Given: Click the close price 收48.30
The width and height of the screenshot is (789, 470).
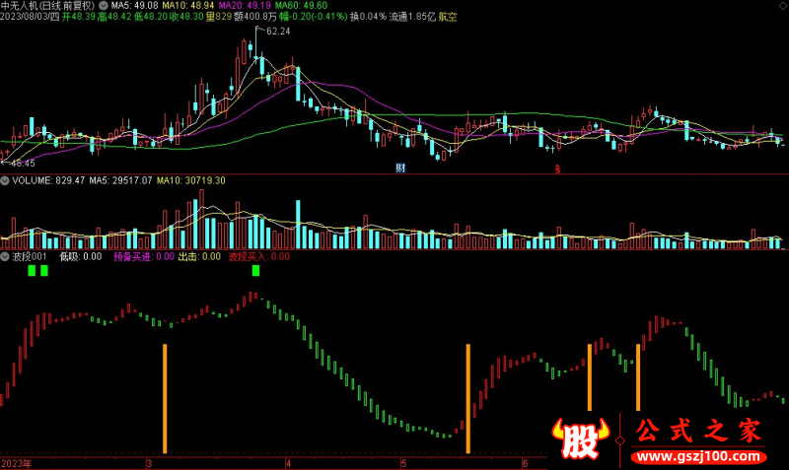Looking at the screenshot, I should (x=186, y=17).
